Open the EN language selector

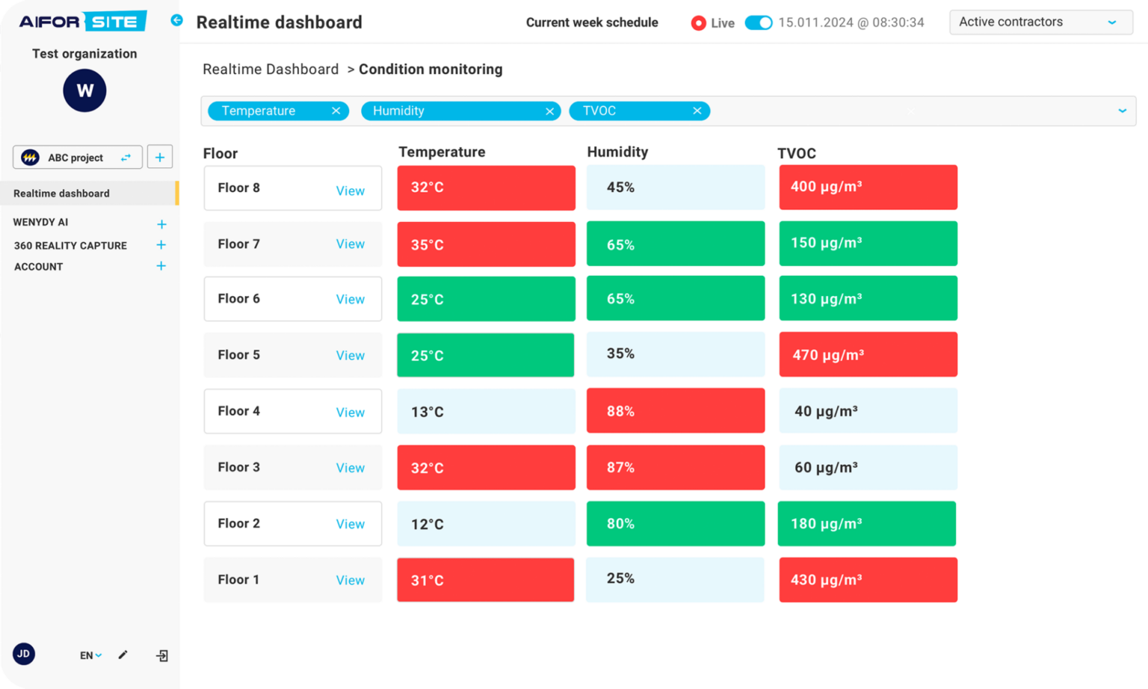(90, 655)
